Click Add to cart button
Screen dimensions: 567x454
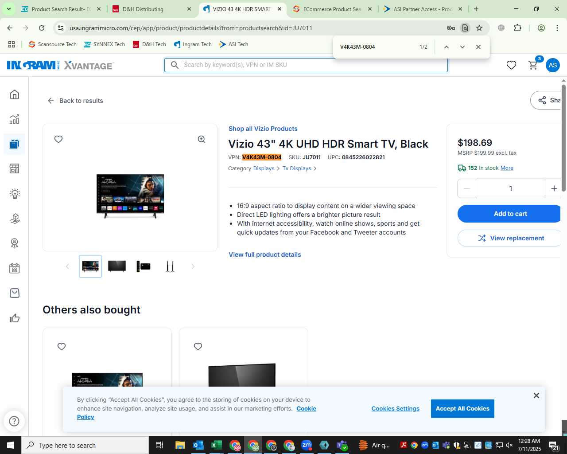(x=510, y=214)
